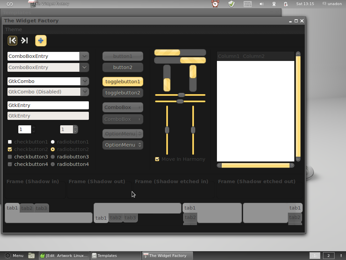Screen dimensions: 346x260
Task: Switch to Templates window in taskbar
Action: [x=116, y=256]
